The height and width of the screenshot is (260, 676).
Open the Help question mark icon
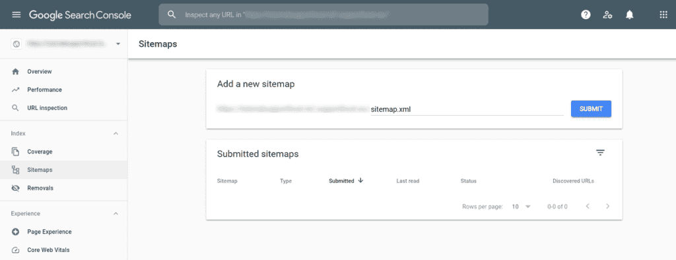click(x=586, y=14)
